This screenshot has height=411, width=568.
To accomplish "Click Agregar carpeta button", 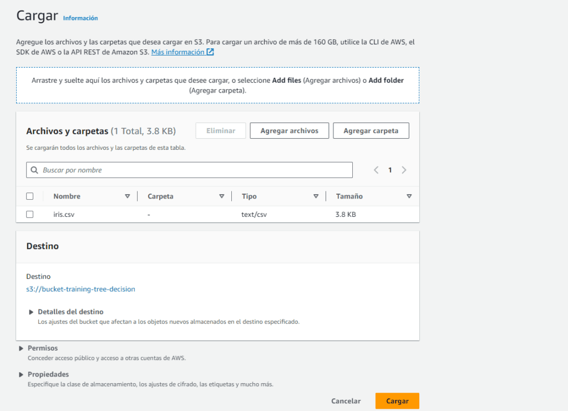I will (371, 131).
